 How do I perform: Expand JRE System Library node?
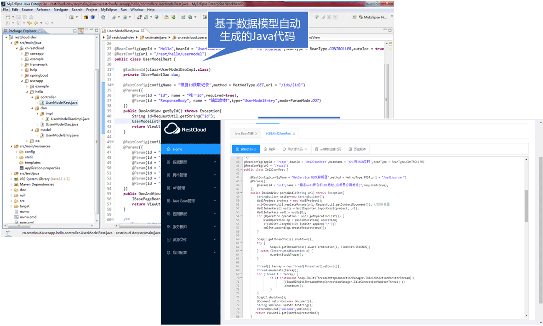(x=11, y=179)
